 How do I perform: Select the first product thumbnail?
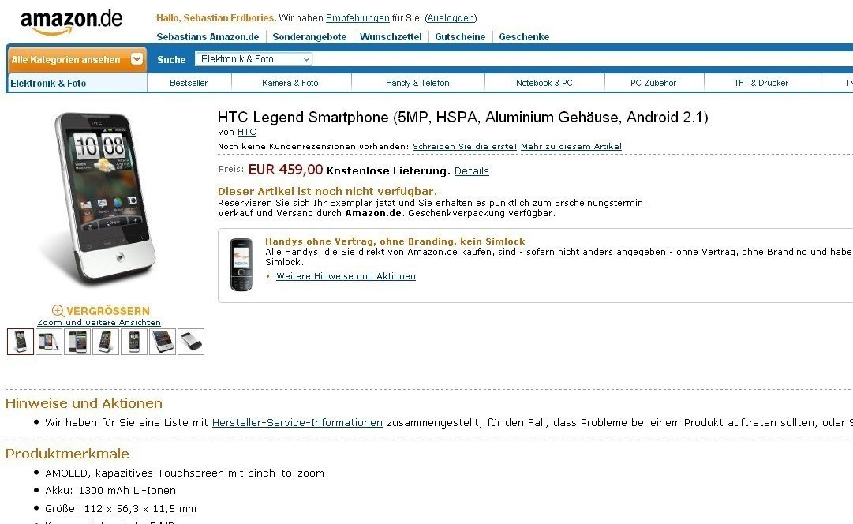pyautogui.click(x=21, y=342)
